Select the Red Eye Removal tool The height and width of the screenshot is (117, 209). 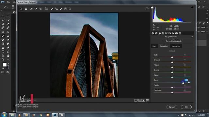[56, 9]
